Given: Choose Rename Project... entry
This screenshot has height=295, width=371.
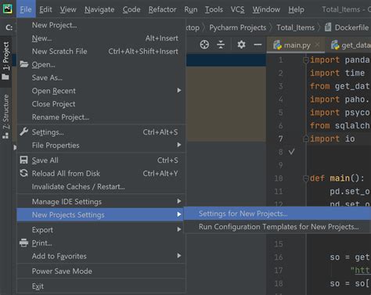Looking at the screenshot, I should [x=101, y=117].
